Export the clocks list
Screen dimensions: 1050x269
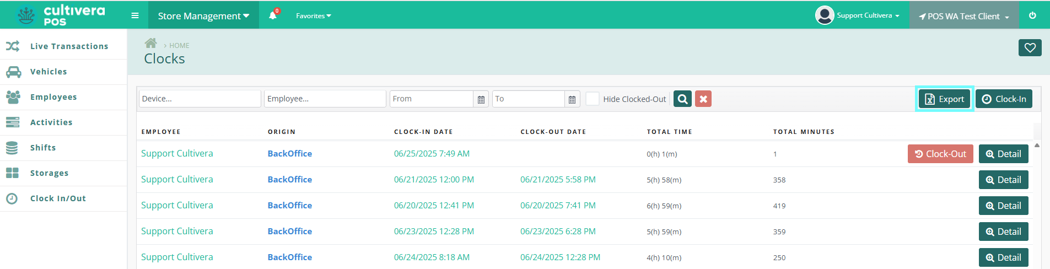[944, 99]
